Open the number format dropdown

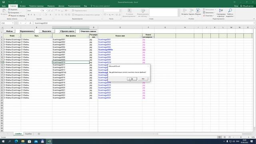tap(120, 11)
